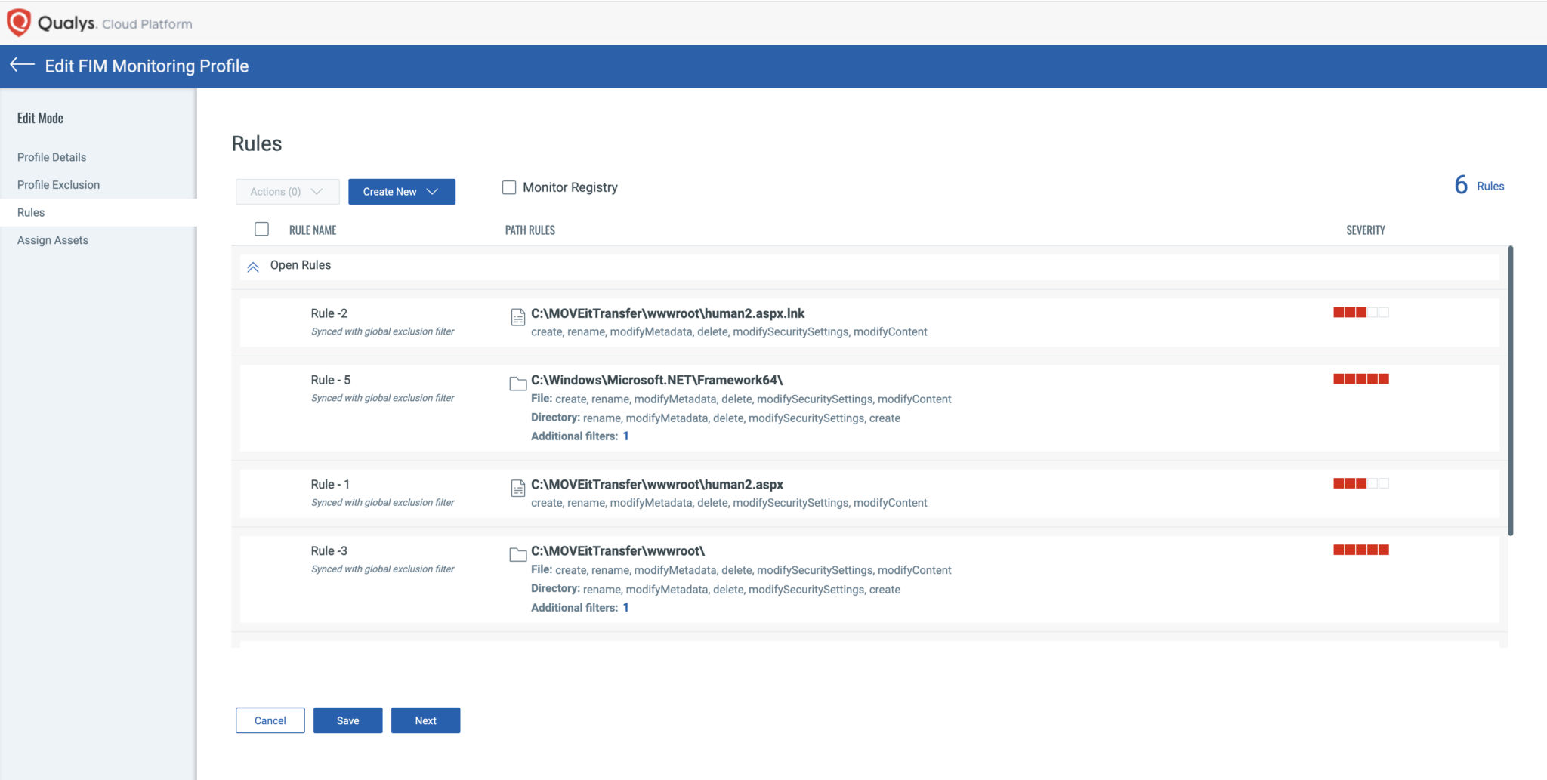Cancel editing the profile
Screen dimensions: 1547x780
[270, 720]
